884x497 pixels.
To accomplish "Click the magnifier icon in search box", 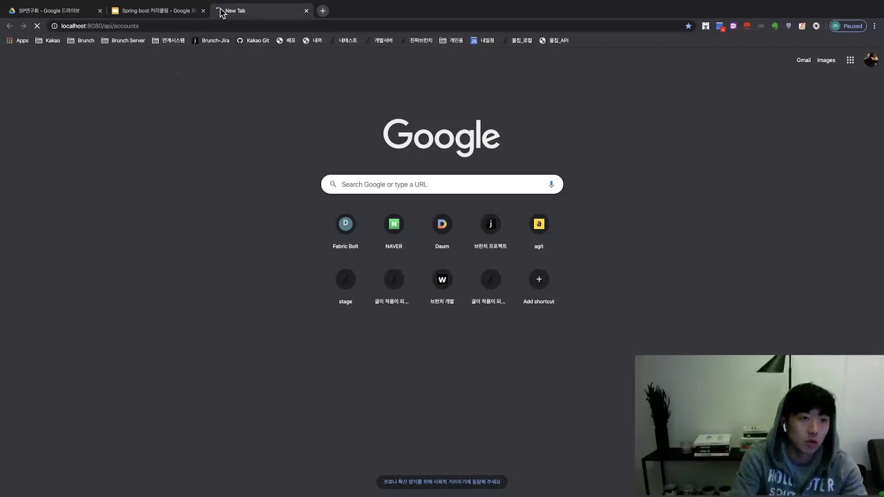I will (333, 184).
